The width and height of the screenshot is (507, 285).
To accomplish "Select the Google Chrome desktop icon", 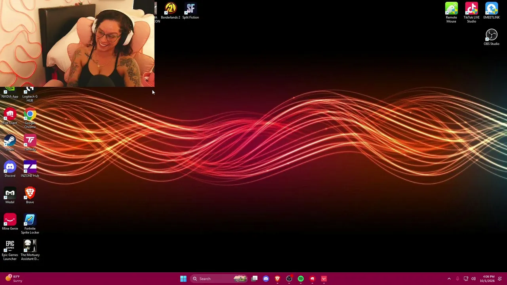I will (x=30, y=119).
